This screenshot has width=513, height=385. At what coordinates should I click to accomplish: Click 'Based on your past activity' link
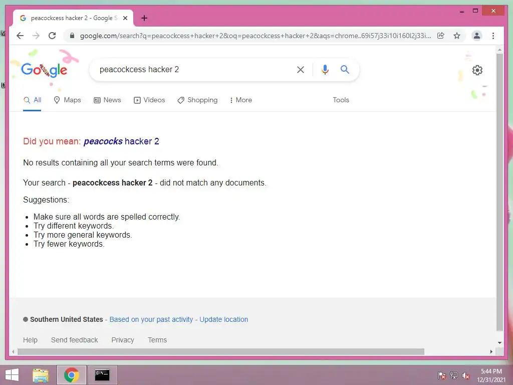(151, 319)
